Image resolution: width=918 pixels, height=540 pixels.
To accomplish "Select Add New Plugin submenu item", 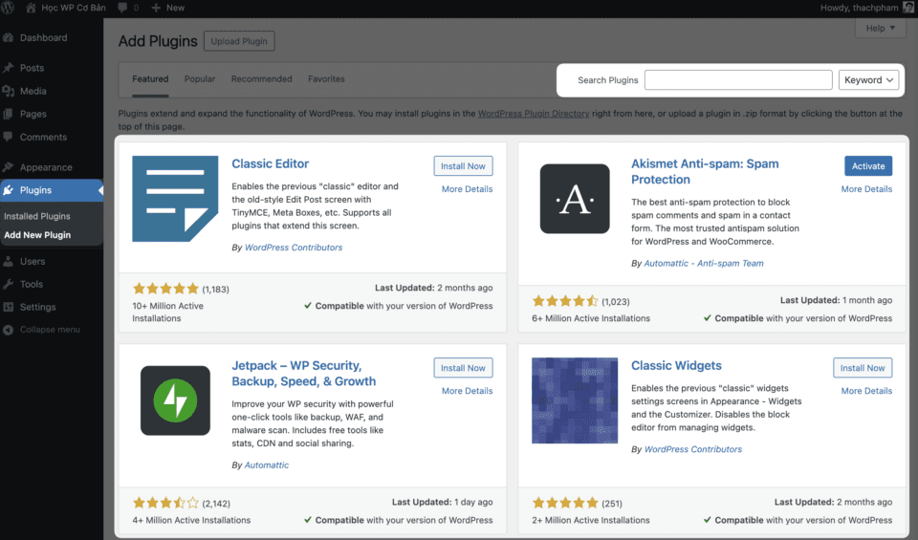I will 37,234.
